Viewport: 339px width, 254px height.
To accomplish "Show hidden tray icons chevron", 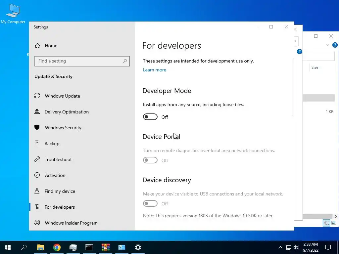I will tap(280, 247).
